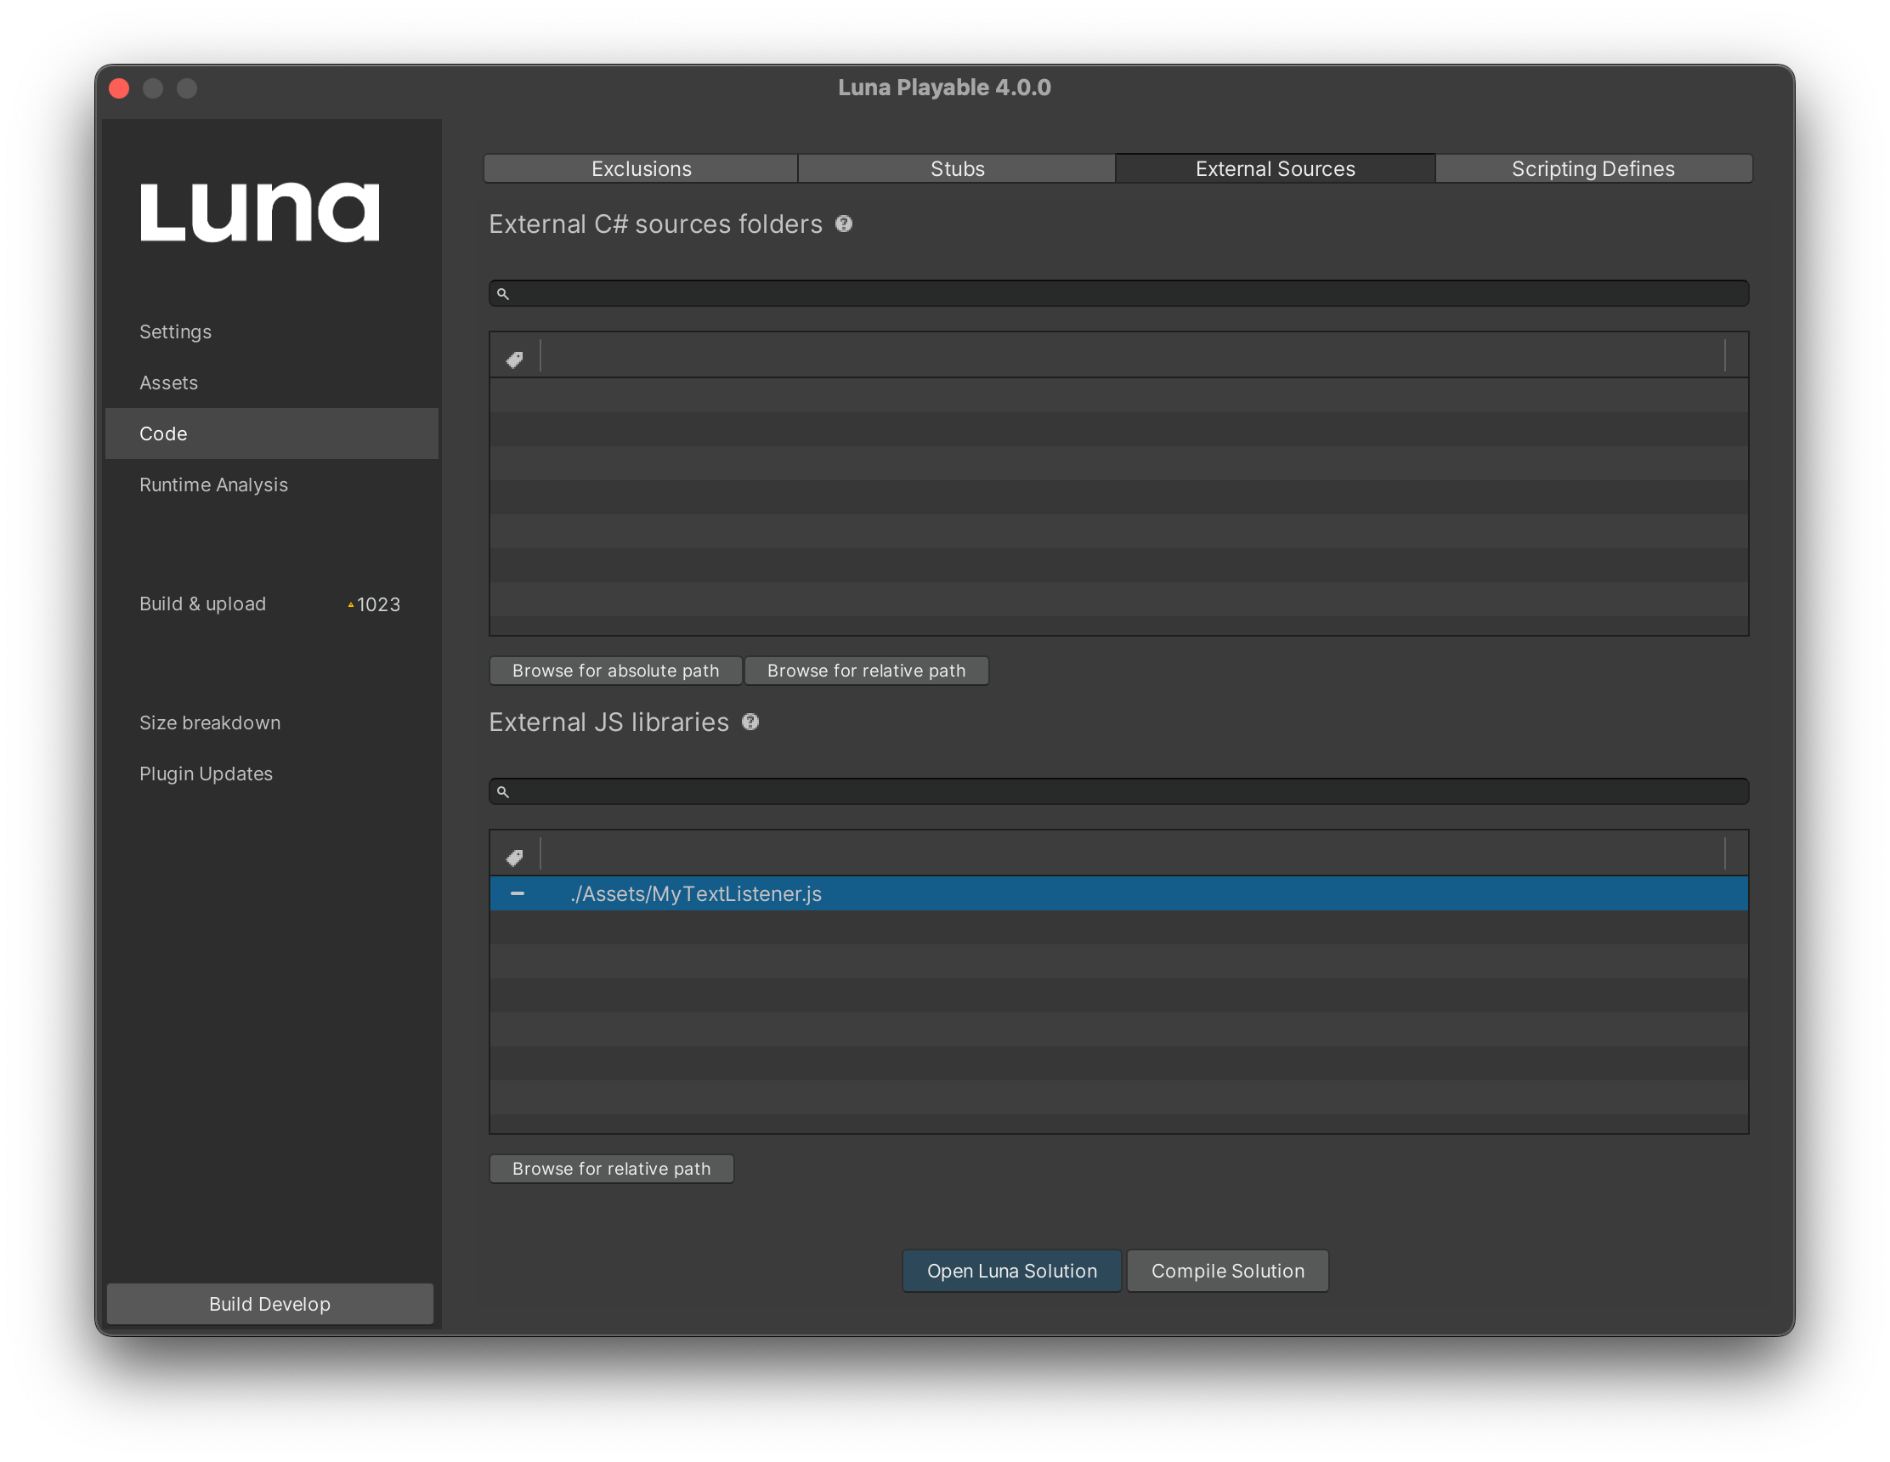This screenshot has width=1890, height=1462.
Task: Open the Scripting Defines tab
Action: [1593, 169]
